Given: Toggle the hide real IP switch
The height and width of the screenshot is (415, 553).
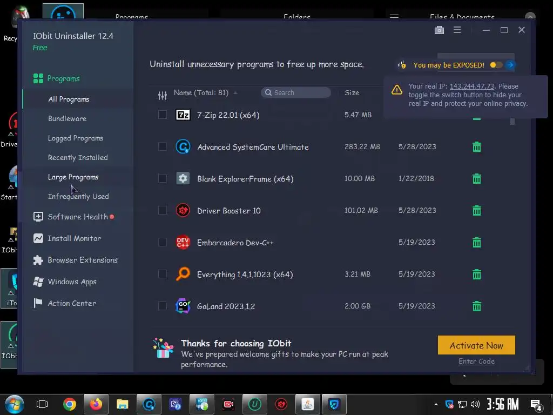Looking at the screenshot, I should (496, 65).
